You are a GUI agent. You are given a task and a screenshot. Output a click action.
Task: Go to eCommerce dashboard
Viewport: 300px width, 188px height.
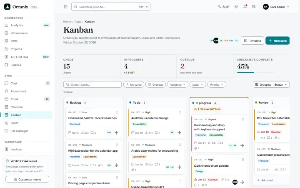pyautogui.click(x=27, y=33)
